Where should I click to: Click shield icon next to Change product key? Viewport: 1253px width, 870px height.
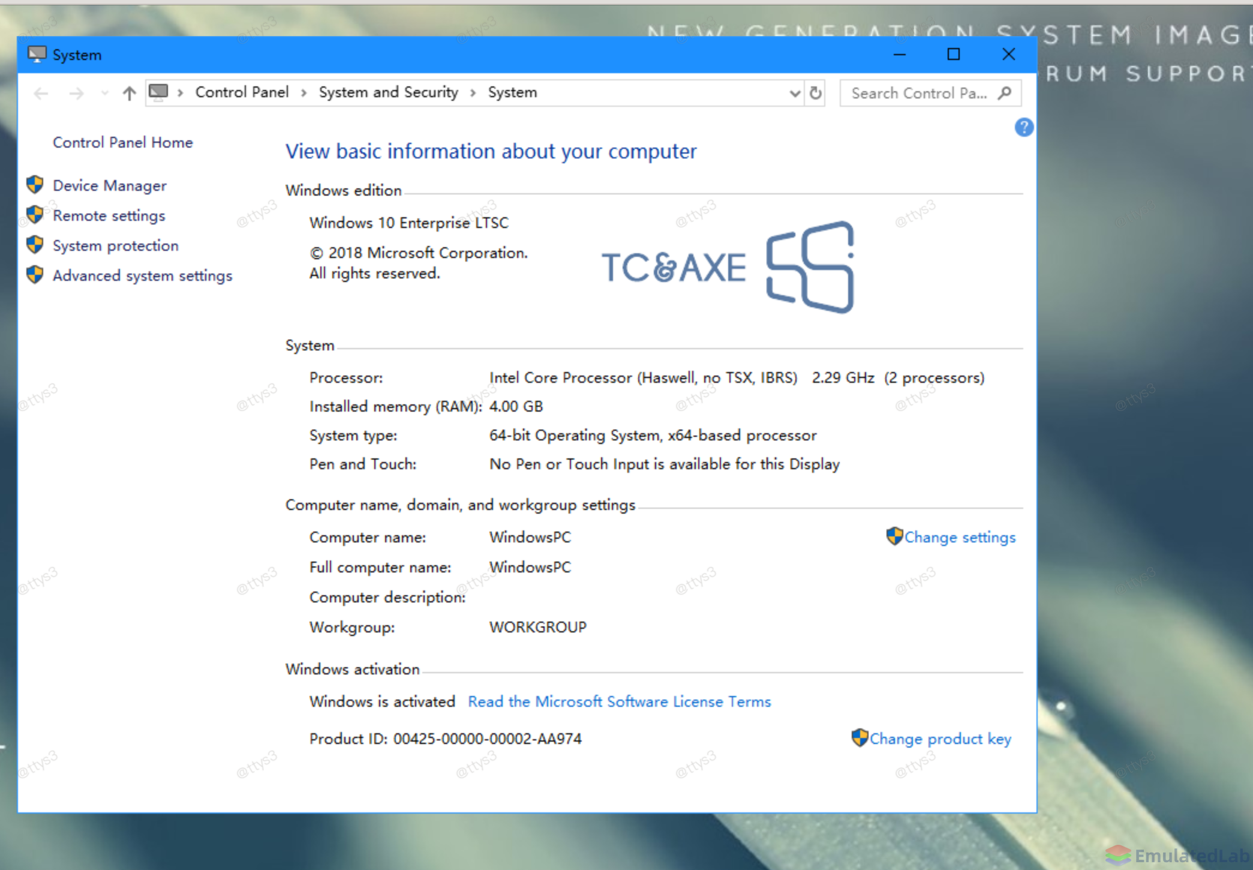pyautogui.click(x=860, y=737)
